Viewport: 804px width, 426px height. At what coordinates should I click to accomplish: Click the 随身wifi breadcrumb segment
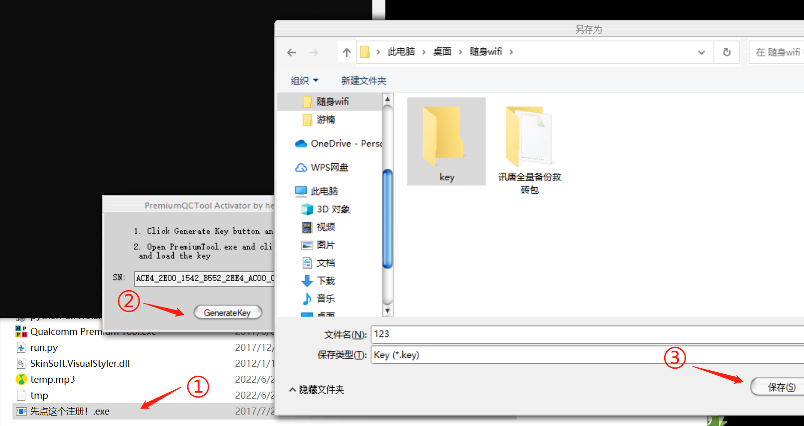486,52
